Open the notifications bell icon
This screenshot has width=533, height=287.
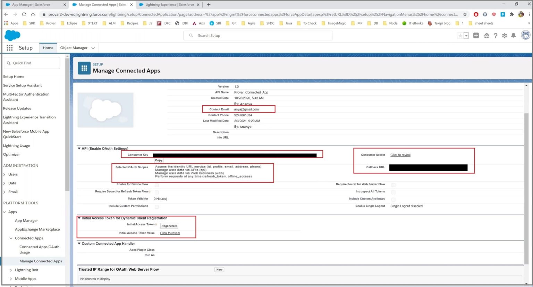tap(514, 35)
